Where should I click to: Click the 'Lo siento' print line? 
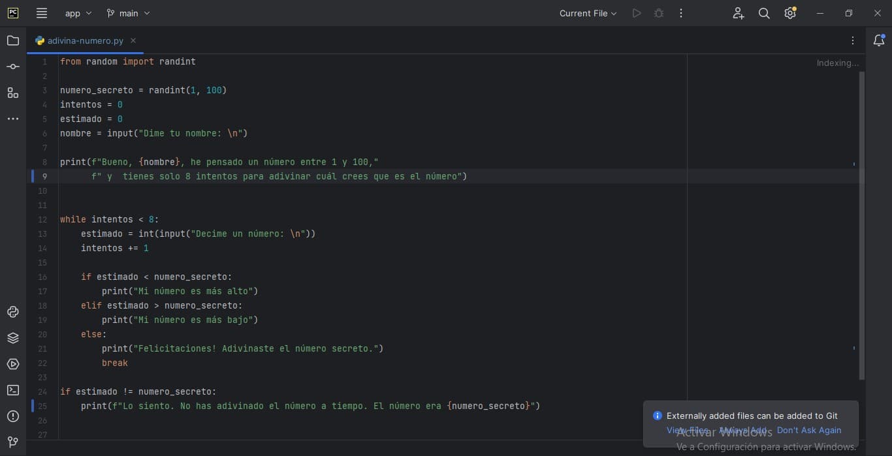pos(311,406)
